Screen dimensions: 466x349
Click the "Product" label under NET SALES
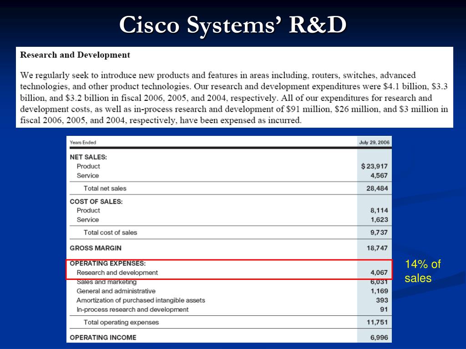point(88,166)
